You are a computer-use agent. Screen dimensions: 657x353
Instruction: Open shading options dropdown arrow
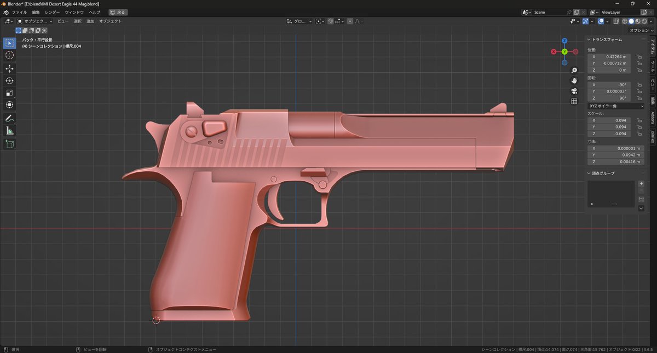650,21
